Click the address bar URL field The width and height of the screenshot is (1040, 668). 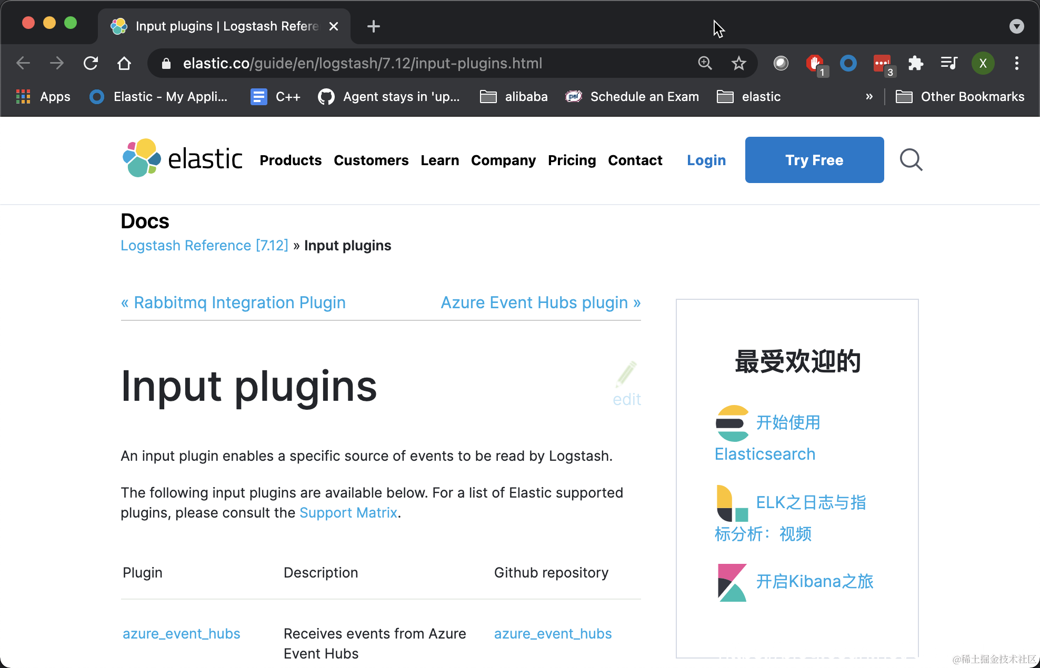pyautogui.click(x=362, y=63)
